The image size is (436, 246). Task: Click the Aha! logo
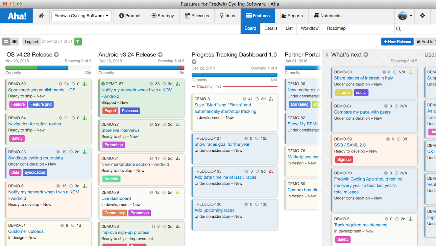click(x=16, y=16)
